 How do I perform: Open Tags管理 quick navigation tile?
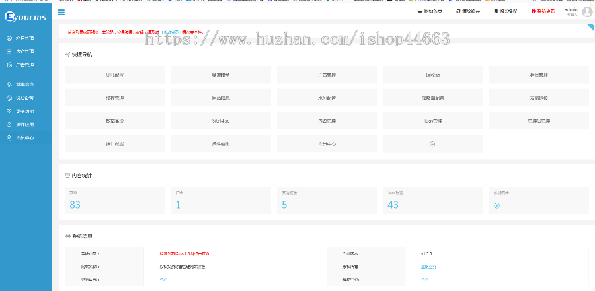[x=432, y=121]
